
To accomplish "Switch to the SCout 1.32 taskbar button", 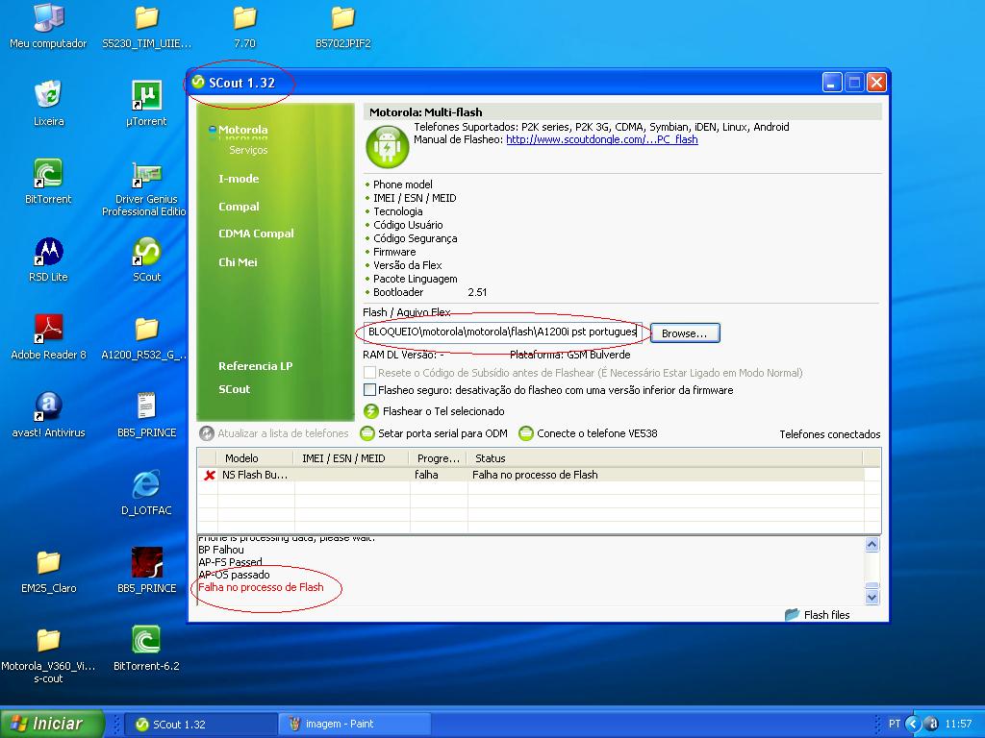I will click(201, 725).
